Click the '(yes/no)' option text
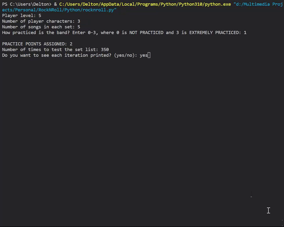Viewport: 284px width, 227px height. click(125, 55)
